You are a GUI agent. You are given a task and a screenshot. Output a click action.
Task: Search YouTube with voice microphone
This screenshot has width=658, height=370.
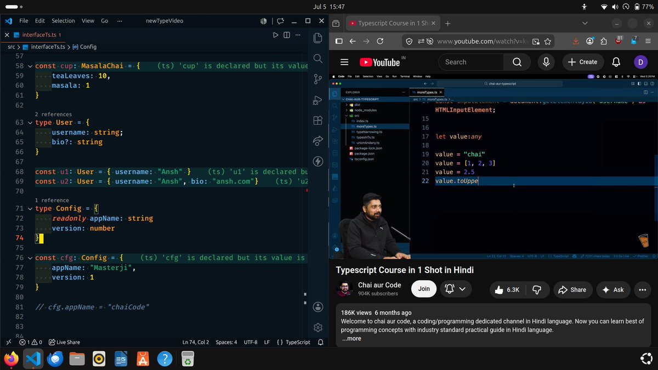click(x=546, y=62)
